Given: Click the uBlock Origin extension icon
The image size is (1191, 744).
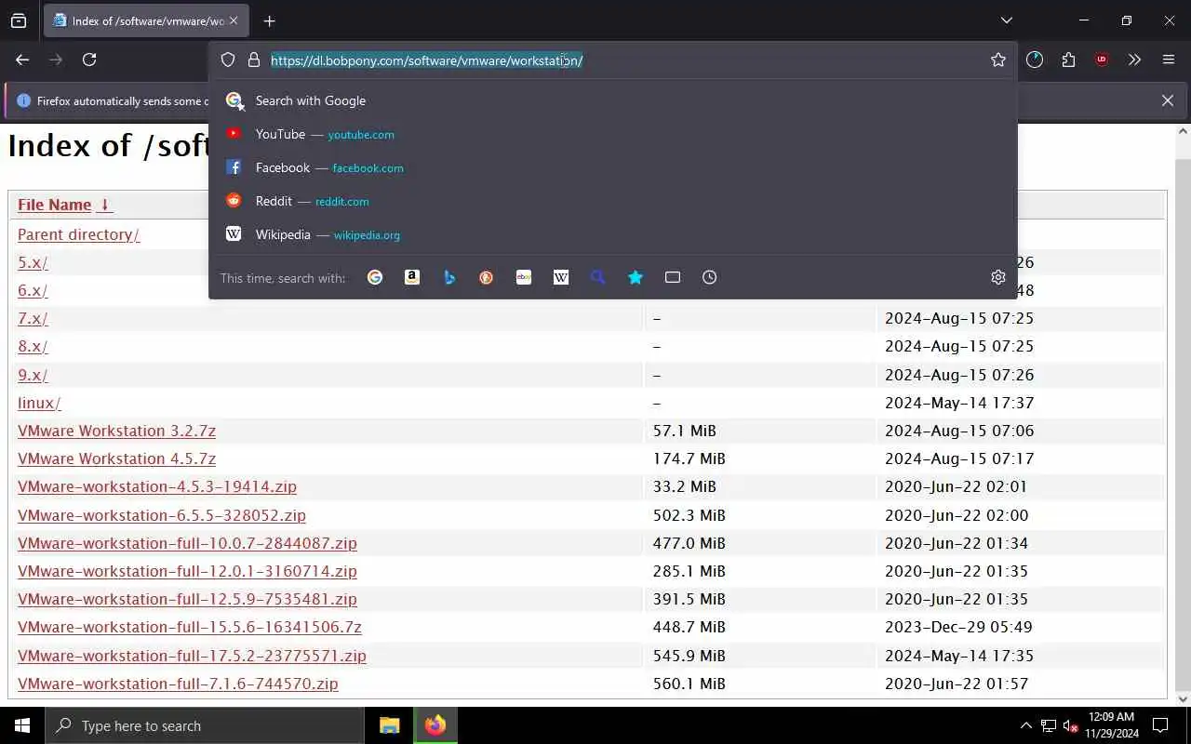Looking at the screenshot, I should click(1102, 60).
